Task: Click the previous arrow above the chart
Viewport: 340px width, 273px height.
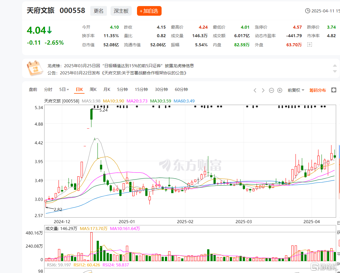Action: point(255,90)
